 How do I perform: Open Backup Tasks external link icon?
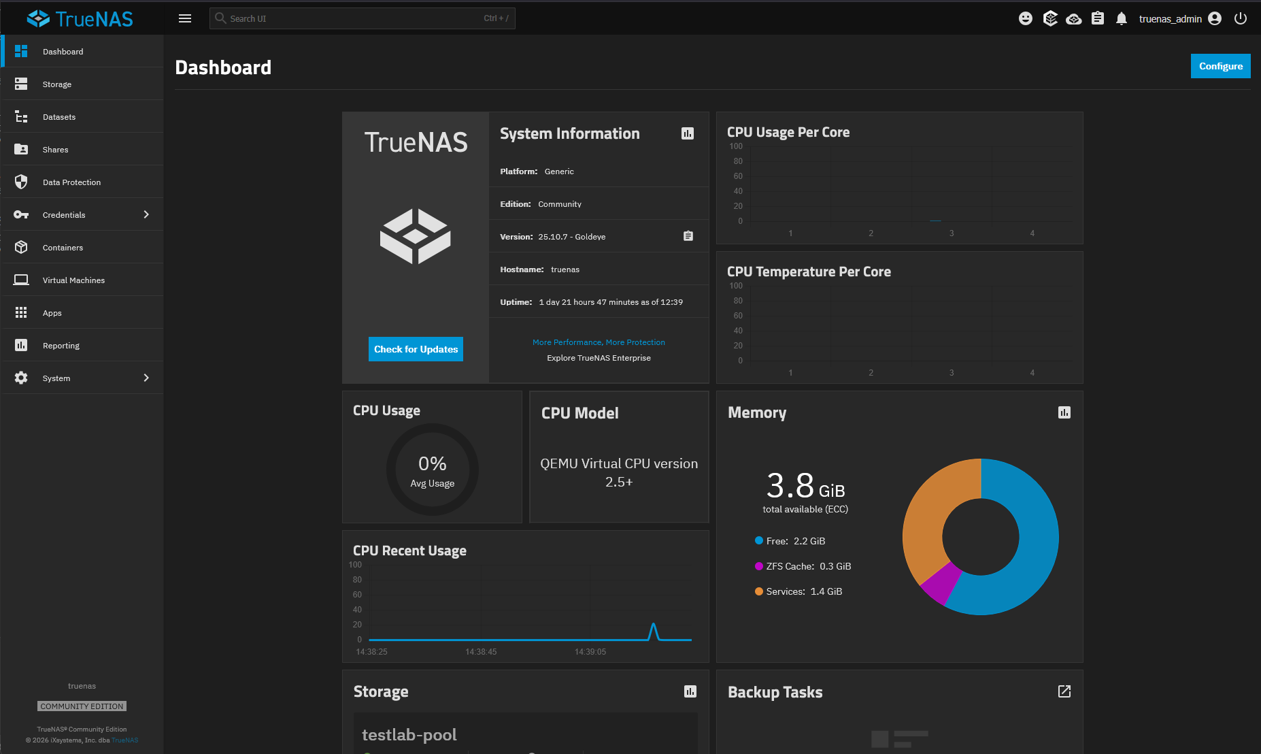click(x=1064, y=691)
